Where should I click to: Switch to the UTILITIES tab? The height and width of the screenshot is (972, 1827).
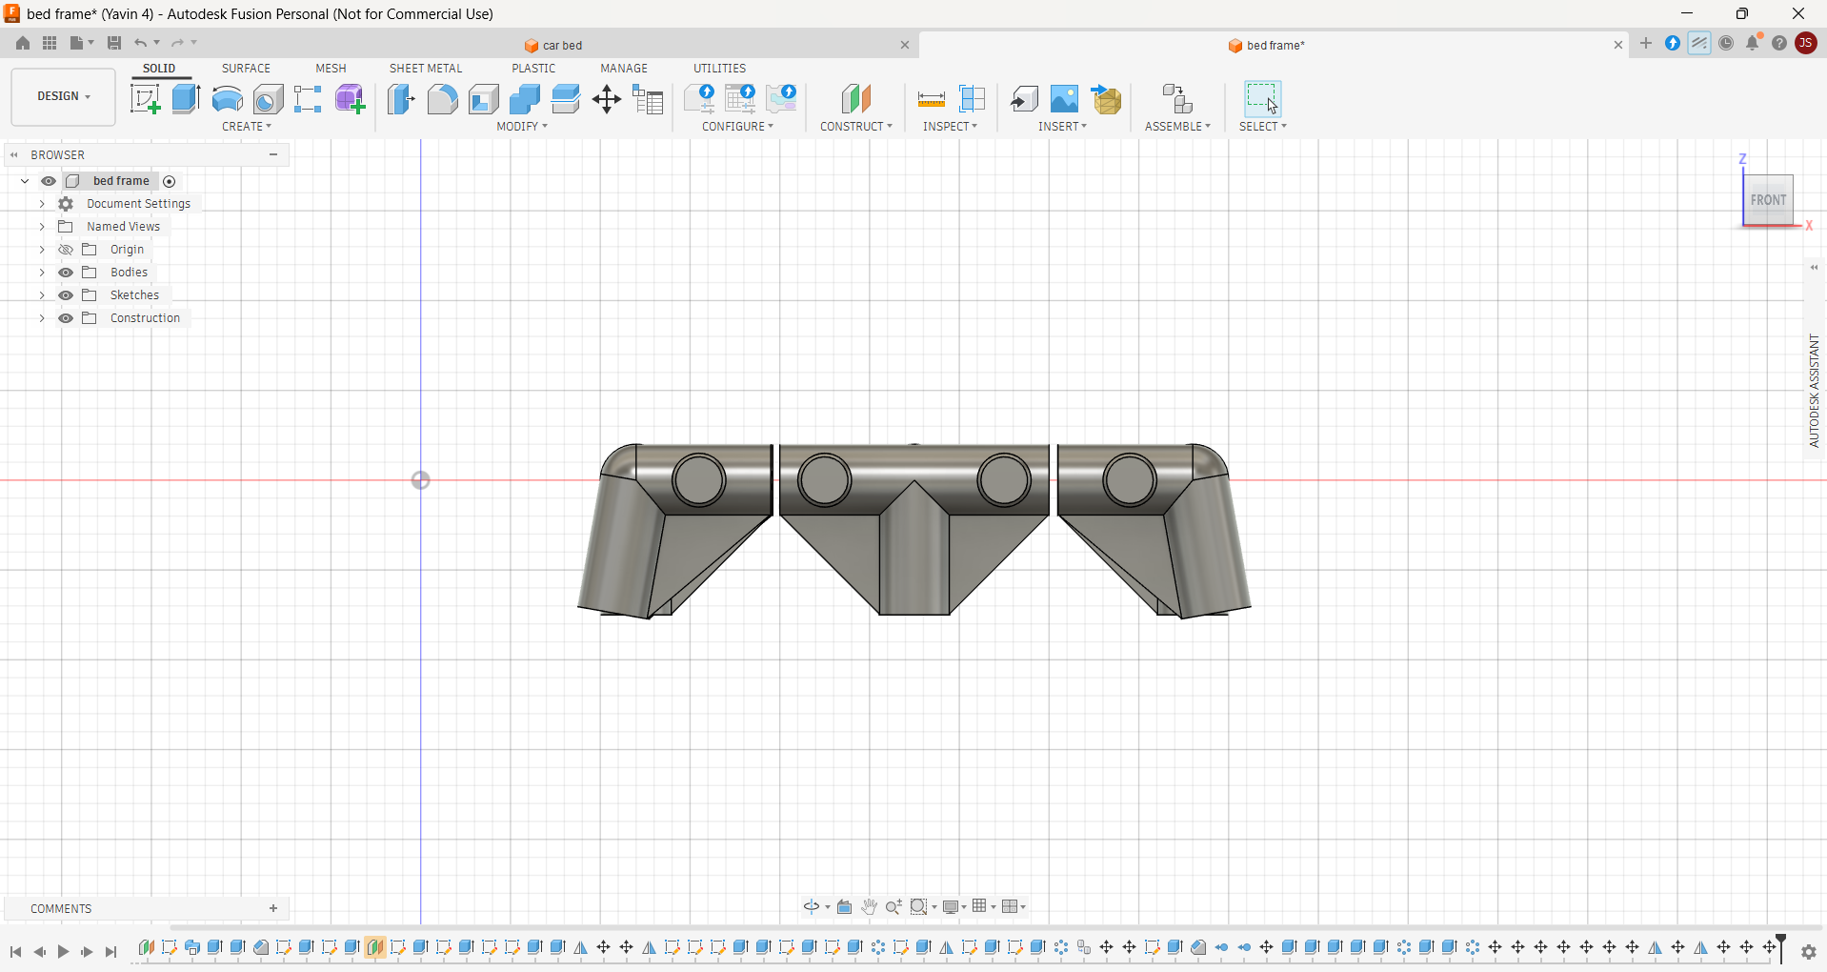719,69
